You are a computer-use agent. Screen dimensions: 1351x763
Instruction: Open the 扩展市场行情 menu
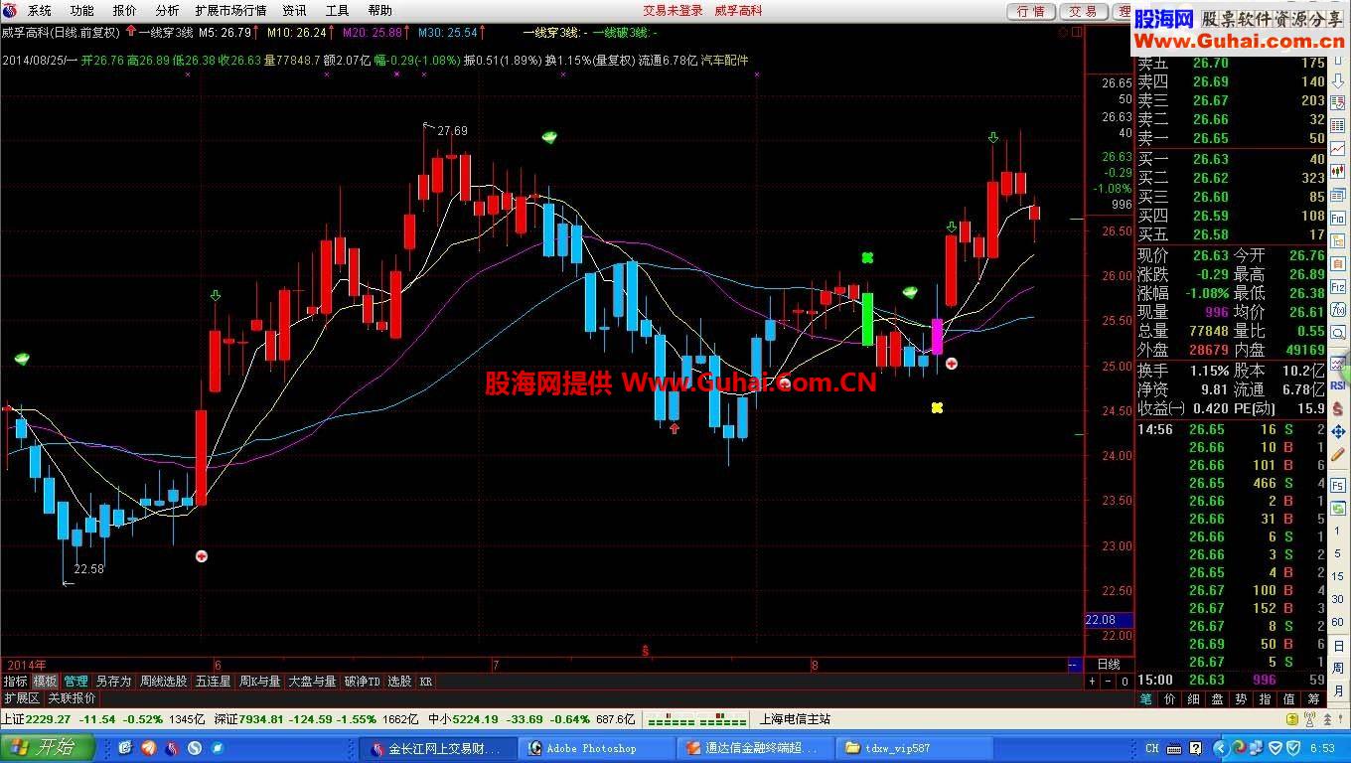230,11
